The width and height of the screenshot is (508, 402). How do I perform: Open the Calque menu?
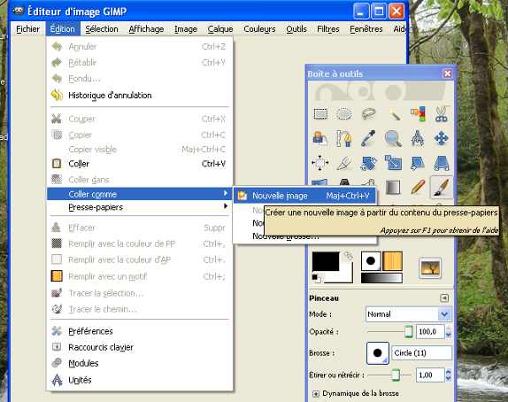click(x=220, y=29)
